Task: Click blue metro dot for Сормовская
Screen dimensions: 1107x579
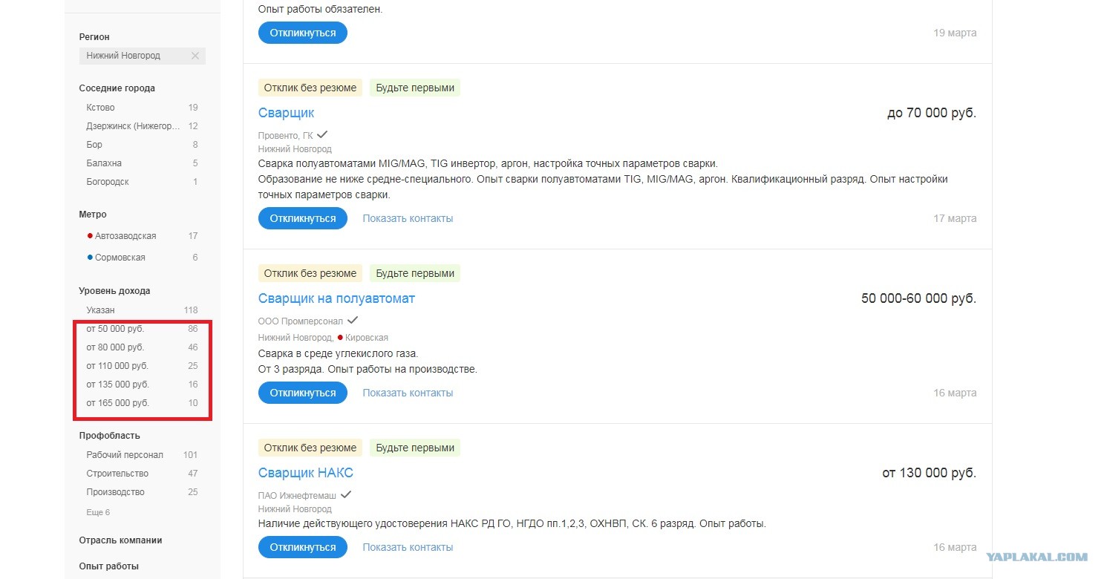Action: 90,258
